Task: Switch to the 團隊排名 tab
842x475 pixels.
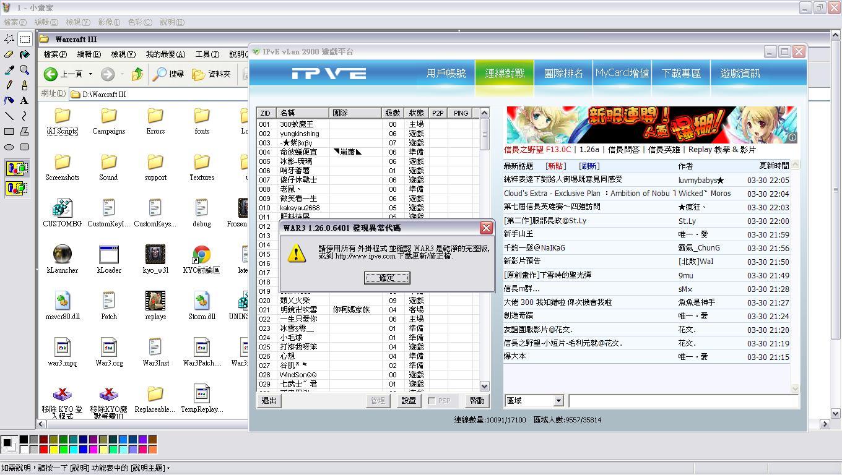Action: [x=563, y=74]
